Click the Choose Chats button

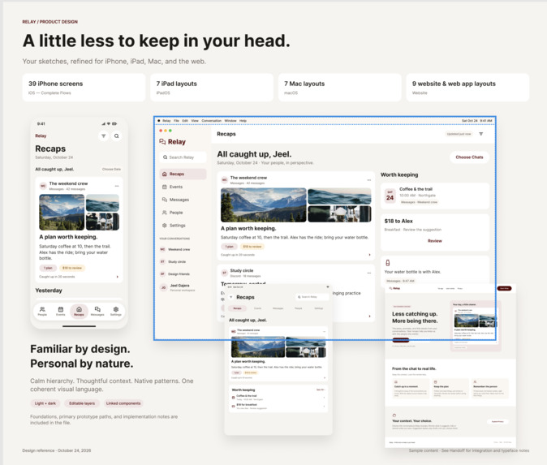[x=469, y=157]
